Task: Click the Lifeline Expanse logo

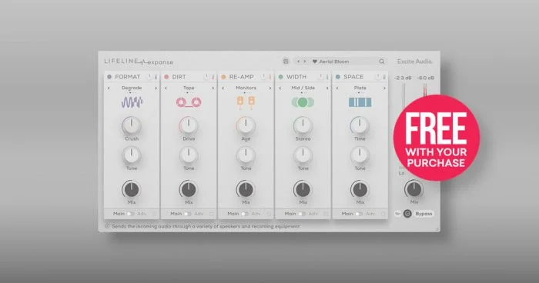Action: [x=139, y=62]
